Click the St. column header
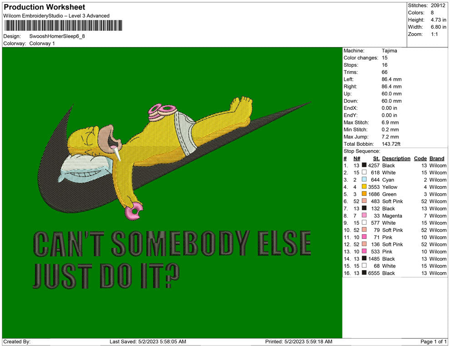Viewport: 450px width, 346px height. click(x=376, y=158)
